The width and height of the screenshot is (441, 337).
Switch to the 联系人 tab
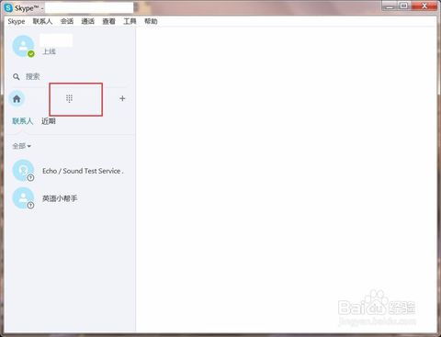[22, 121]
